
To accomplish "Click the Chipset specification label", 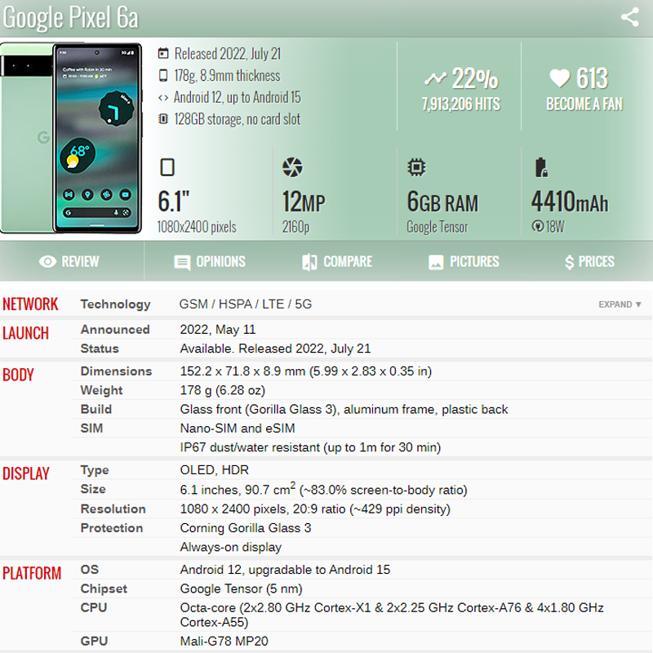I will [104, 589].
